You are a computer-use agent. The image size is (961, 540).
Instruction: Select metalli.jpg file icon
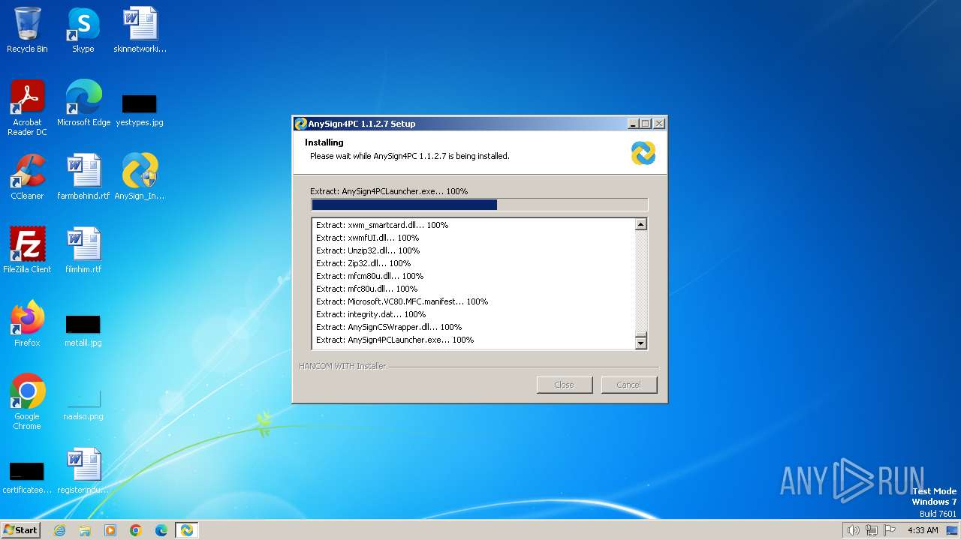[83, 330]
